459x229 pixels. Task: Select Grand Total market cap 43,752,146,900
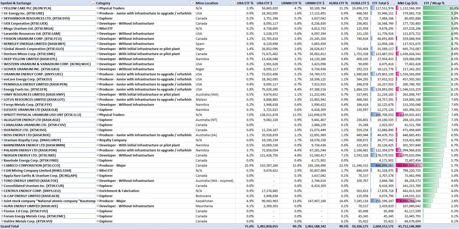coord(409,226)
